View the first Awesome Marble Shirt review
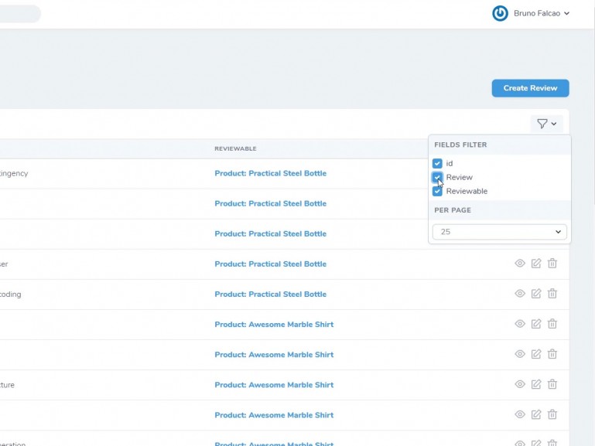The image size is (595, 446). click(520, 324)
